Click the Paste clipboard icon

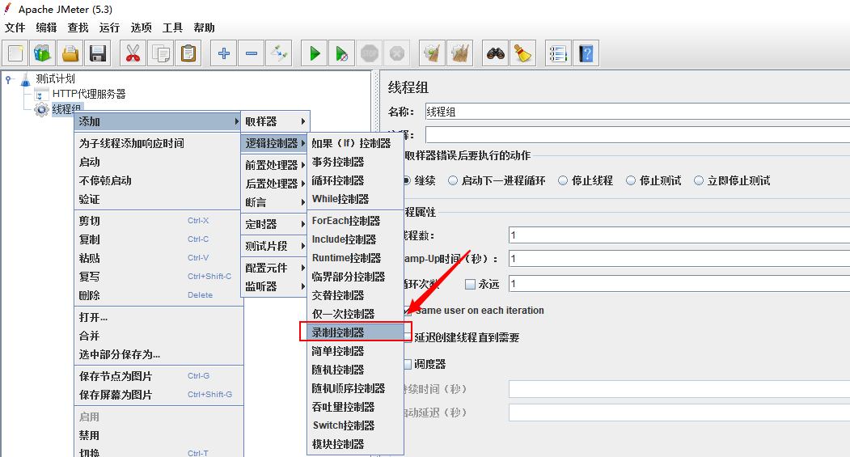click(x=188, y=53)
